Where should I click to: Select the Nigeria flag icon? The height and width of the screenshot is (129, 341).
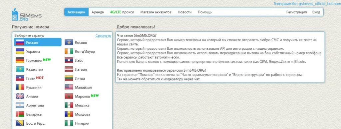pyautogui.click(x=69, y=123)
